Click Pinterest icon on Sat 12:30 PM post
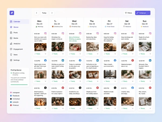The image size is (162, 122). pos(133,60)
